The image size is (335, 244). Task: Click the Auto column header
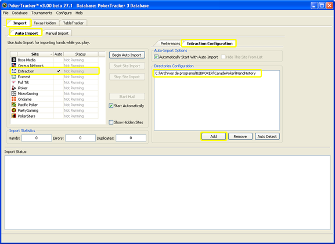(x=58, y=54)
